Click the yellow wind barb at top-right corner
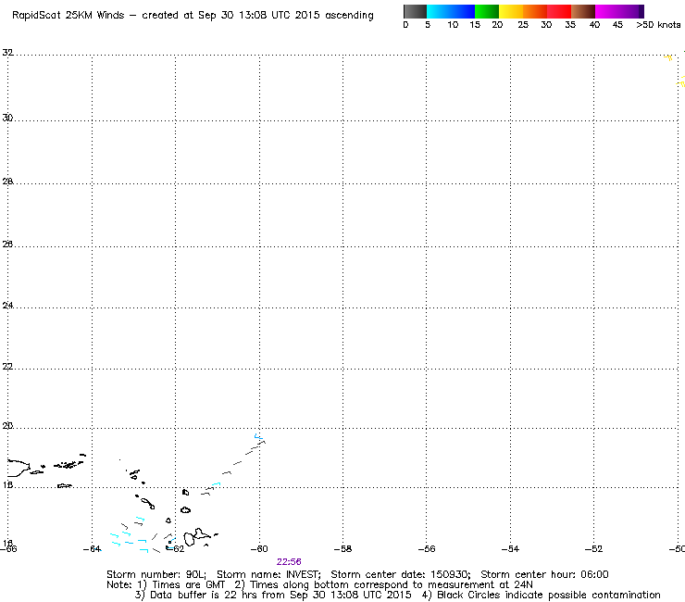 tap(668, 57)
